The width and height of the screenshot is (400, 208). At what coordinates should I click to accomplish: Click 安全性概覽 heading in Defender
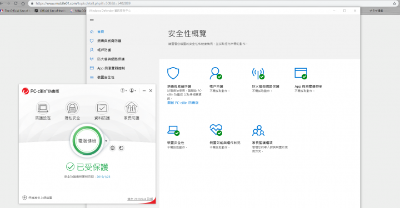click(x=187, y=33)
